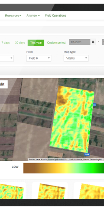Open the calendar icon next to 1/1/2021
This screenshot has width=104, height=209.
tap(93, 42)
